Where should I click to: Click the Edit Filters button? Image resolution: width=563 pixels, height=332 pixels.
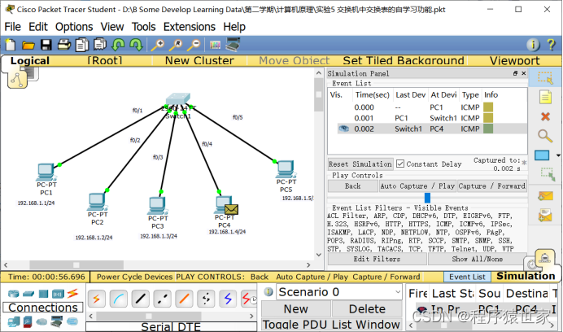[x=377, y=259]
